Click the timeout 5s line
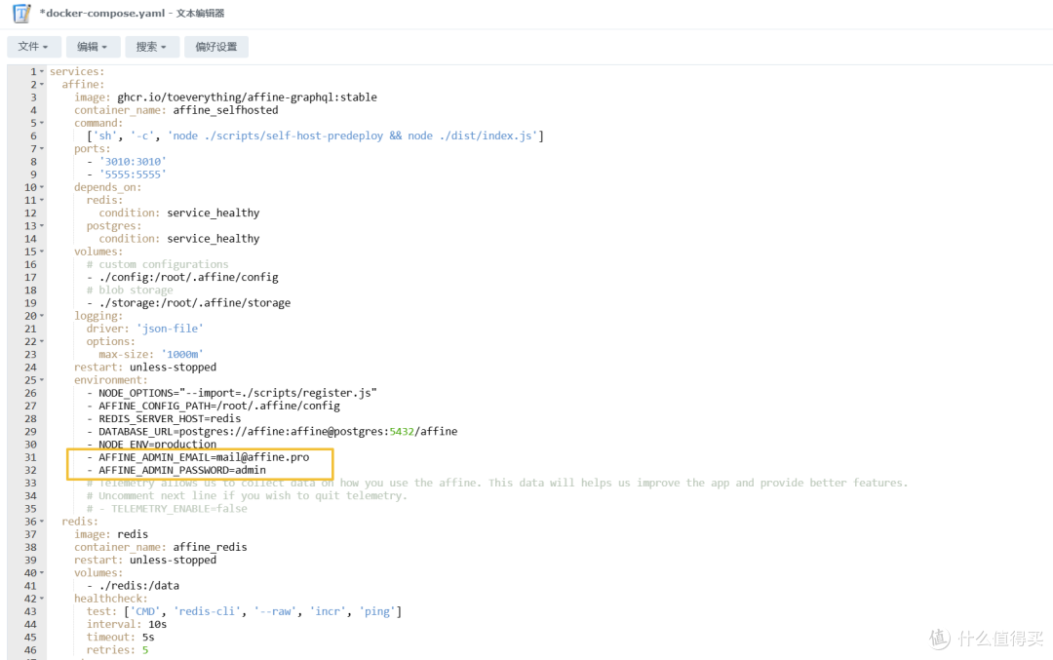1053x660 pixels. coord(120,638)
